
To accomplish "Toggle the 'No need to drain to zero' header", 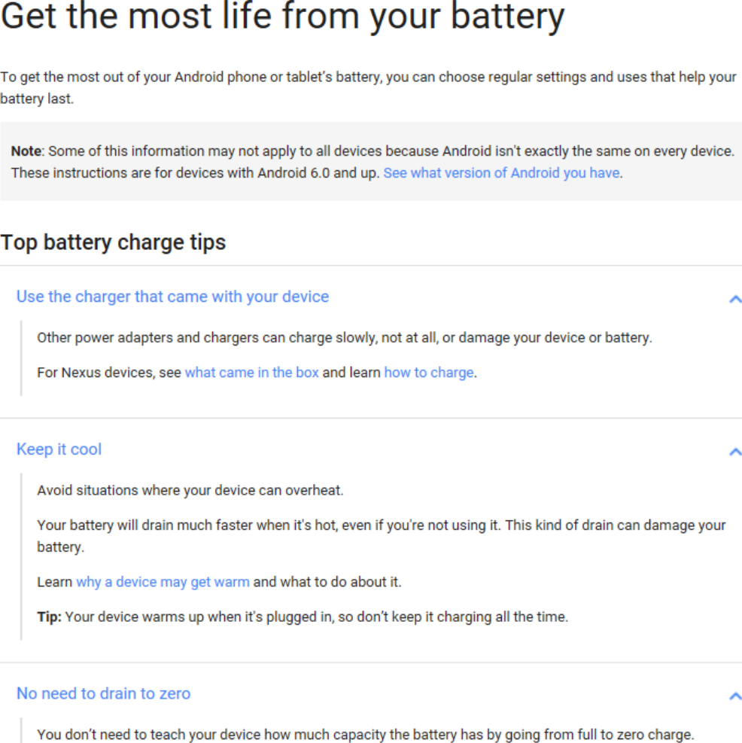I will [103, 694].
